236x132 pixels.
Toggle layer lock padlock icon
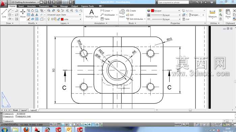coord(59,19)
